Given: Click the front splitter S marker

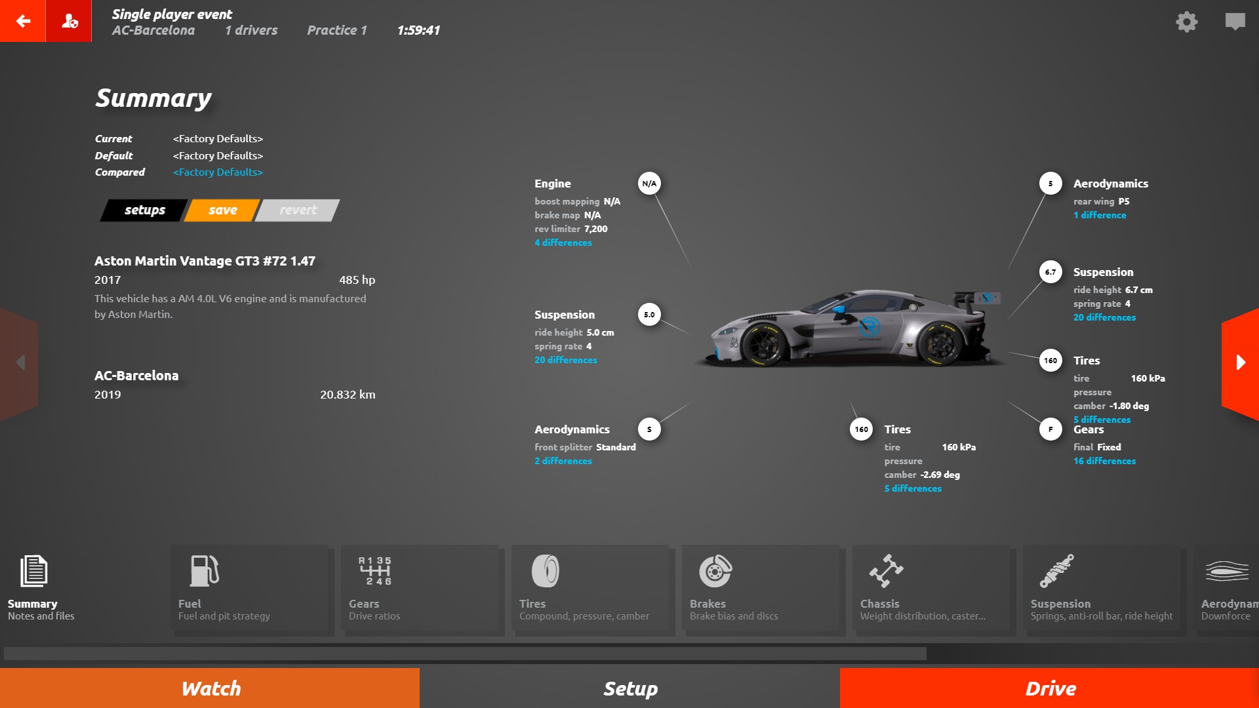Looking at the screenshot, I should [x=649, y=429].
